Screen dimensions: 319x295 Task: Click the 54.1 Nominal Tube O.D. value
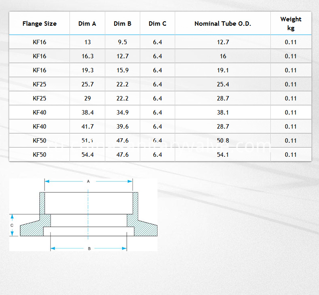pyautogui.click(x=223, y=155)
